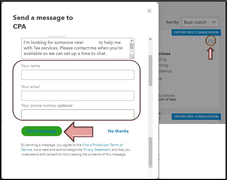Click the message box resize handle
Viewport: 227px width, 180px height.
[x=132, y=57]
